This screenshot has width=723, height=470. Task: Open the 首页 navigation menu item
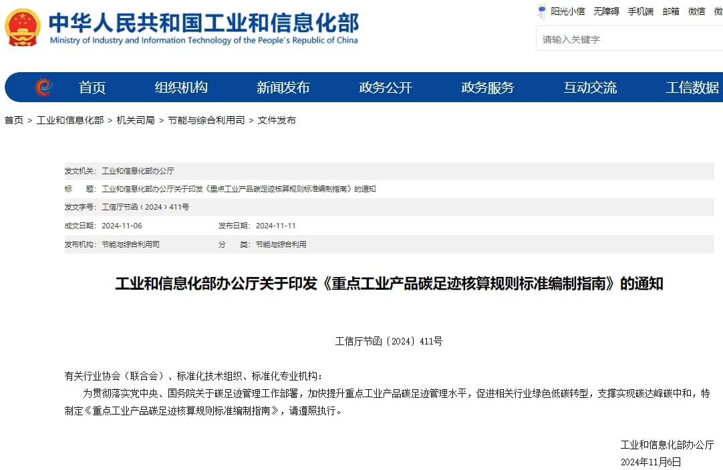[92, 87]
